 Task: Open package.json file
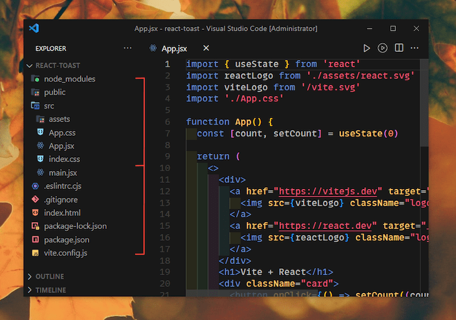tap(67, 240)
